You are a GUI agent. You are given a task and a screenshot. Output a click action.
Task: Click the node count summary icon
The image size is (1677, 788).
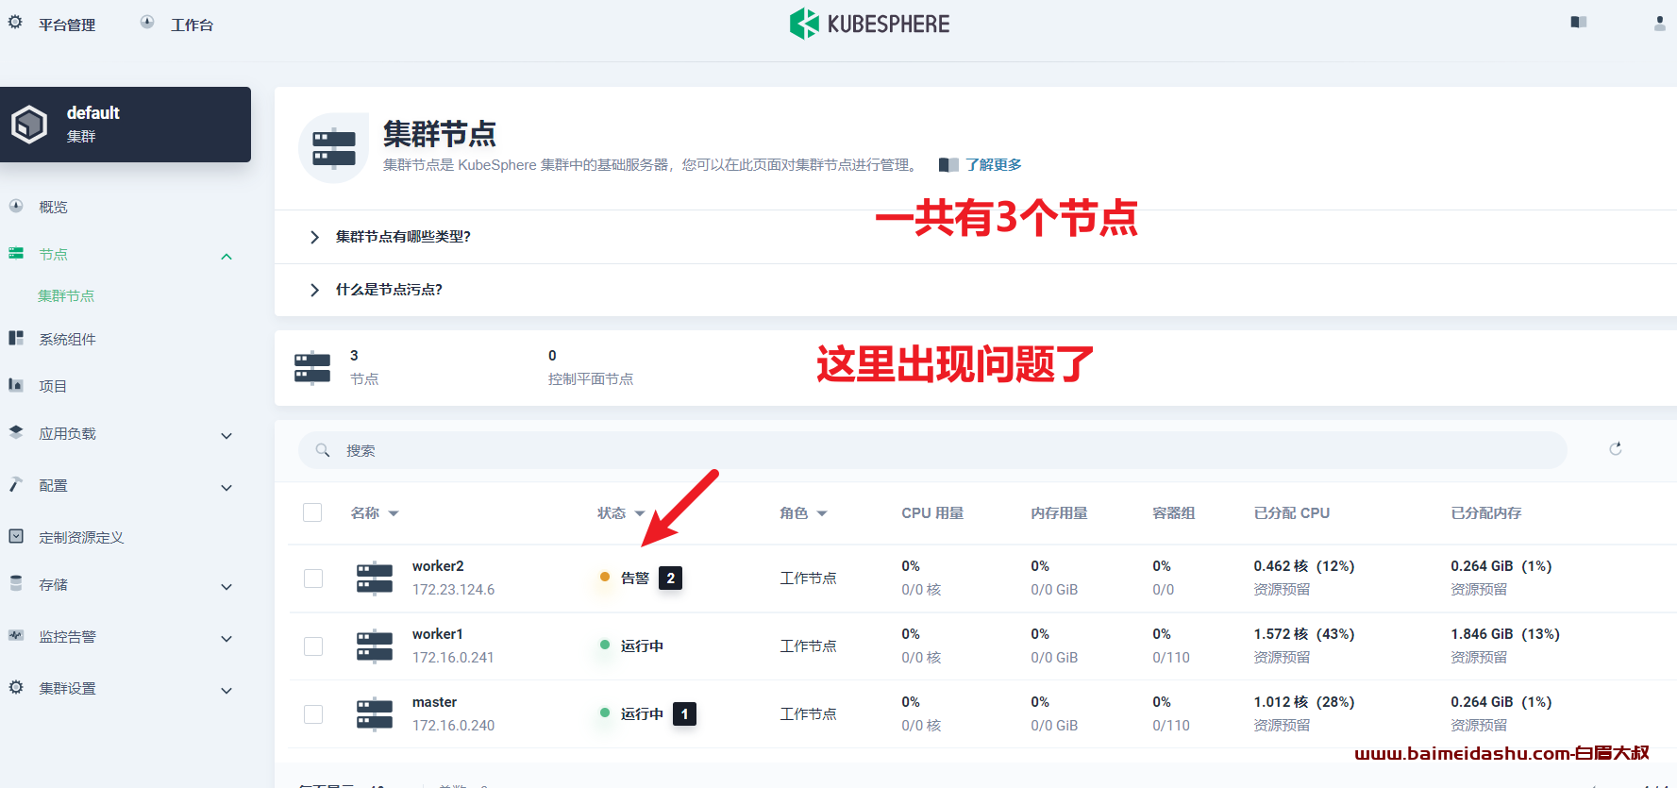312,367
